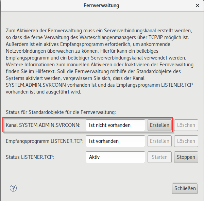
Task: Stop the listener with the Stoppen button
Action: (186, 157)
